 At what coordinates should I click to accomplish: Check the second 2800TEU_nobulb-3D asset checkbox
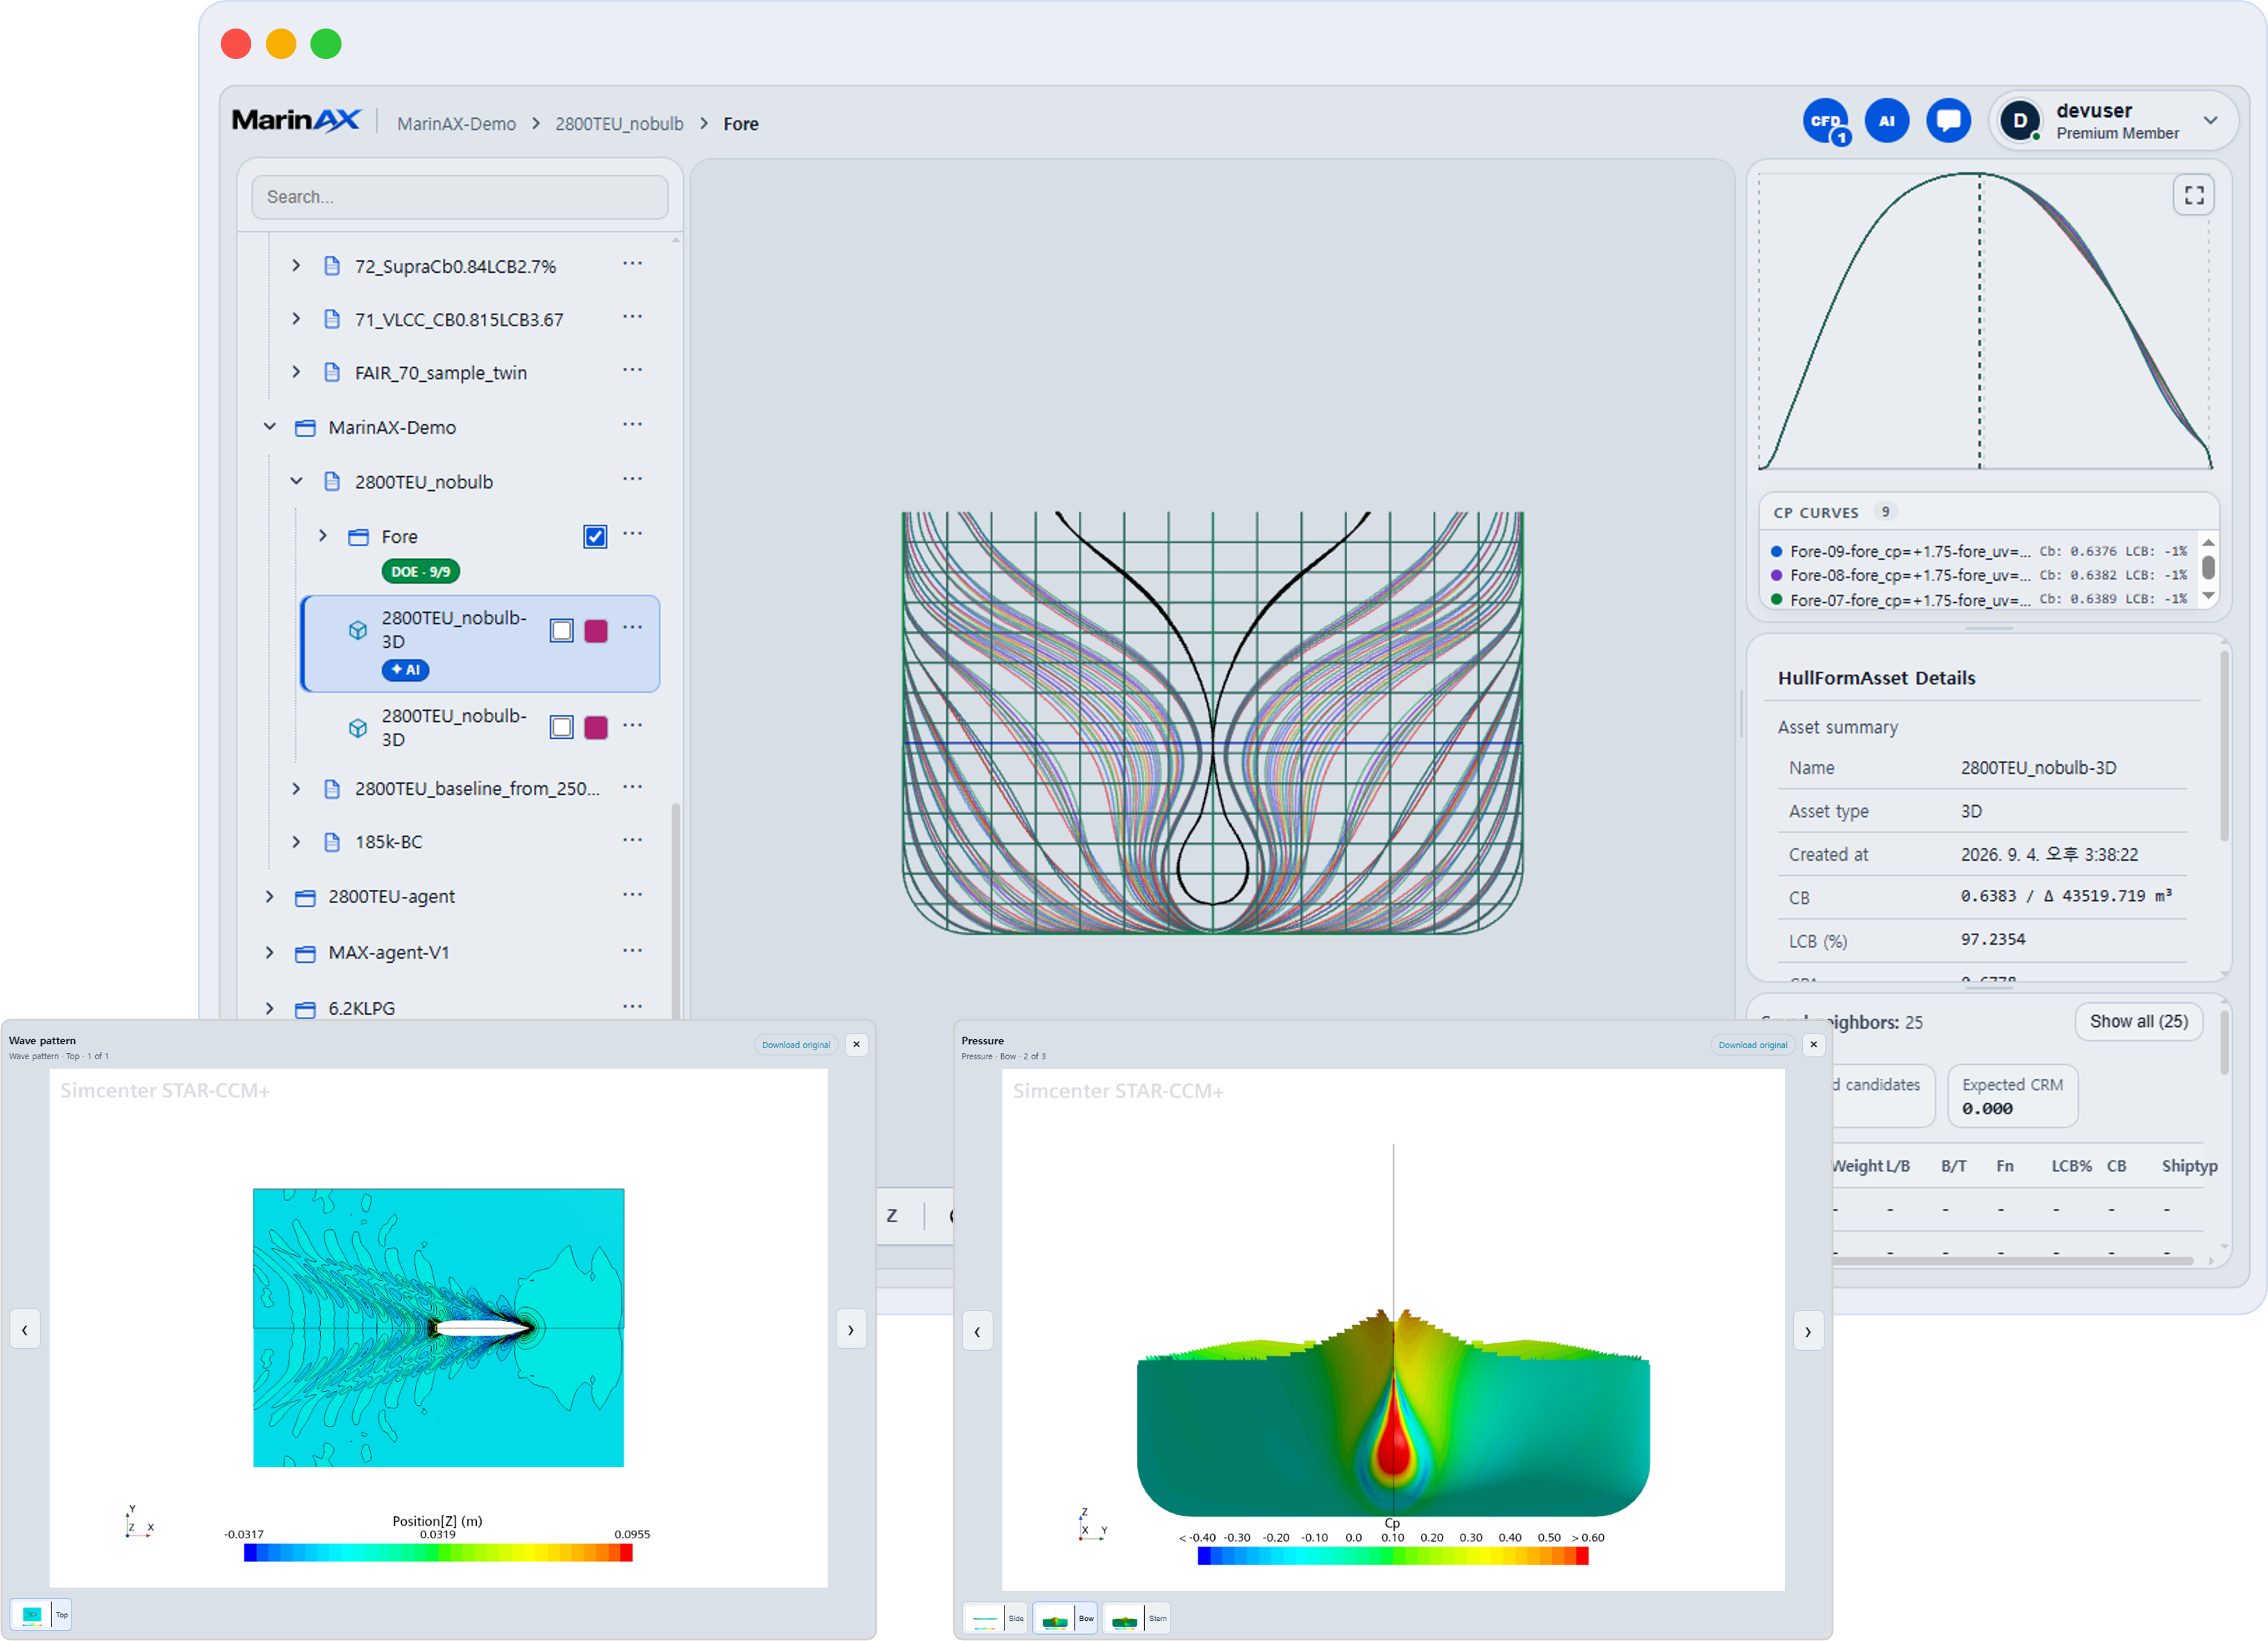point(562,728)
